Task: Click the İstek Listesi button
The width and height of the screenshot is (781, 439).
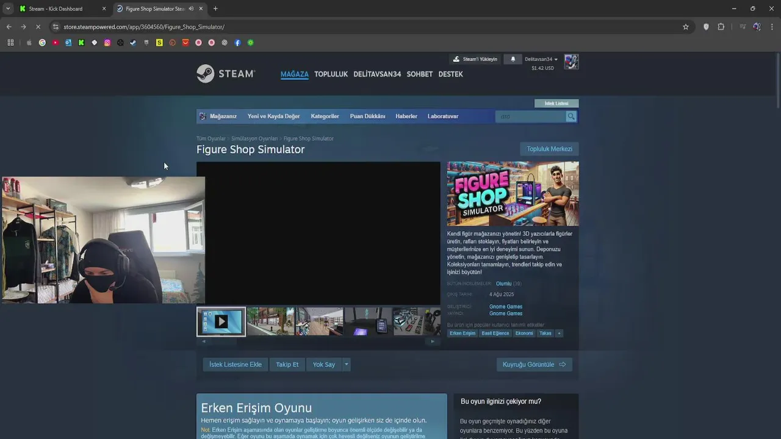Action: 556,104
